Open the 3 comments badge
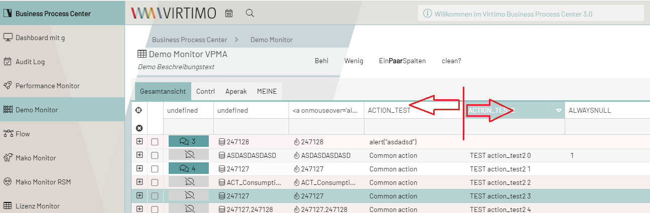 click(188, 142)
